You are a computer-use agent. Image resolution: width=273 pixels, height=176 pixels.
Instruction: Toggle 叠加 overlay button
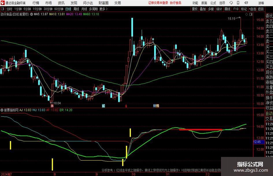coord(203,9)
